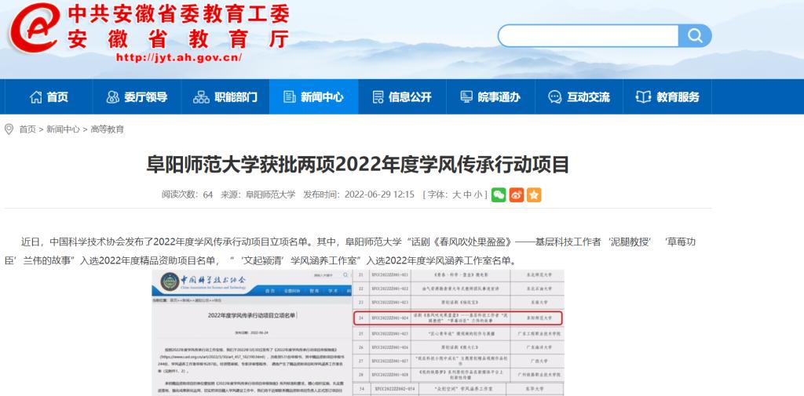Open 信息公开 navigation tab

click(401, 97)
